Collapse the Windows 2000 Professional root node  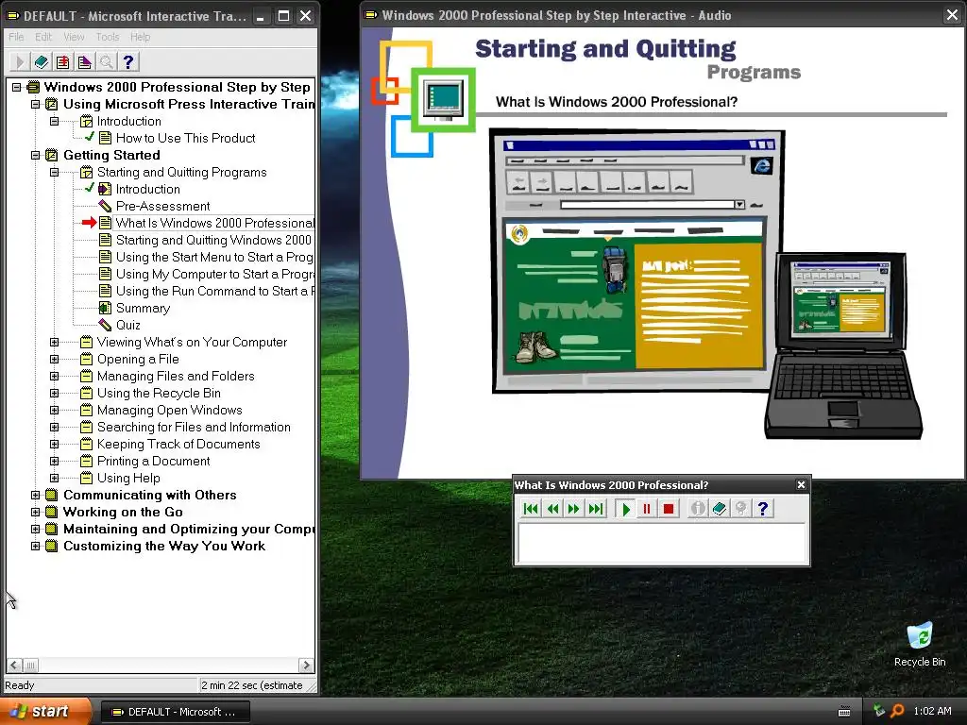point(17,87)
